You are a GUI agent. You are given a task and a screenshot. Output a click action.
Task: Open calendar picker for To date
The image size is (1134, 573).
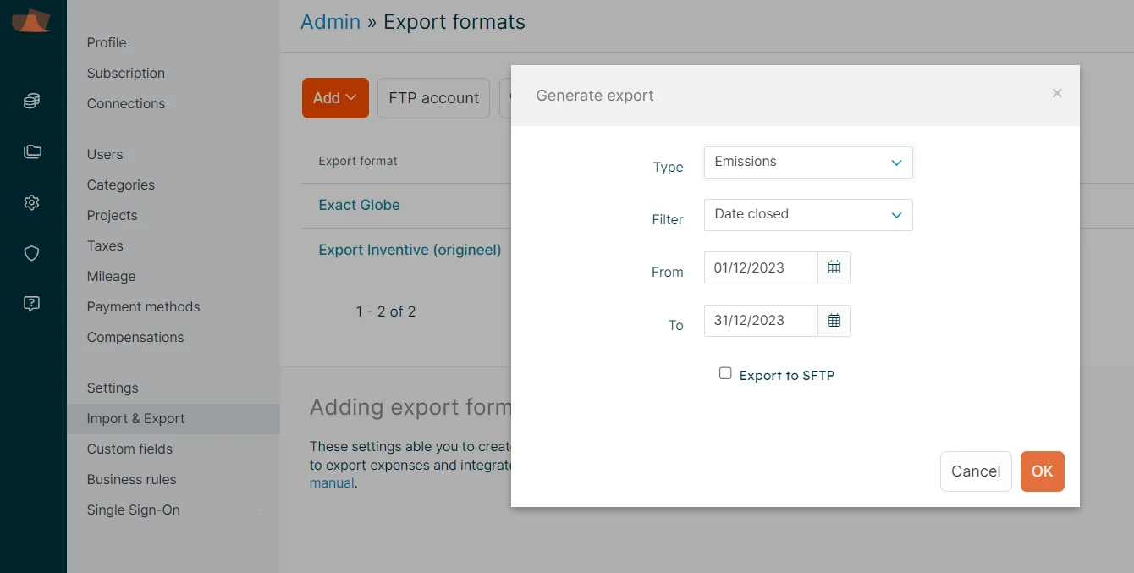click(x=834, y=321)
